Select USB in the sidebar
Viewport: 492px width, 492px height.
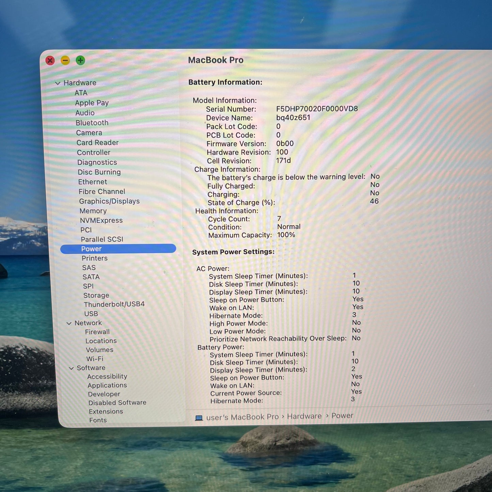(x=91, y=314)
